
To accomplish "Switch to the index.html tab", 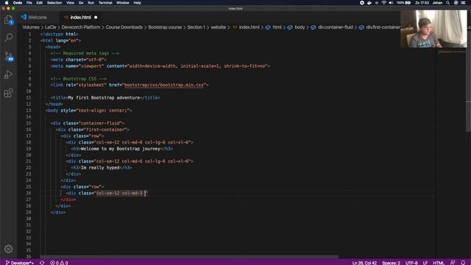I will pos(80,18).
